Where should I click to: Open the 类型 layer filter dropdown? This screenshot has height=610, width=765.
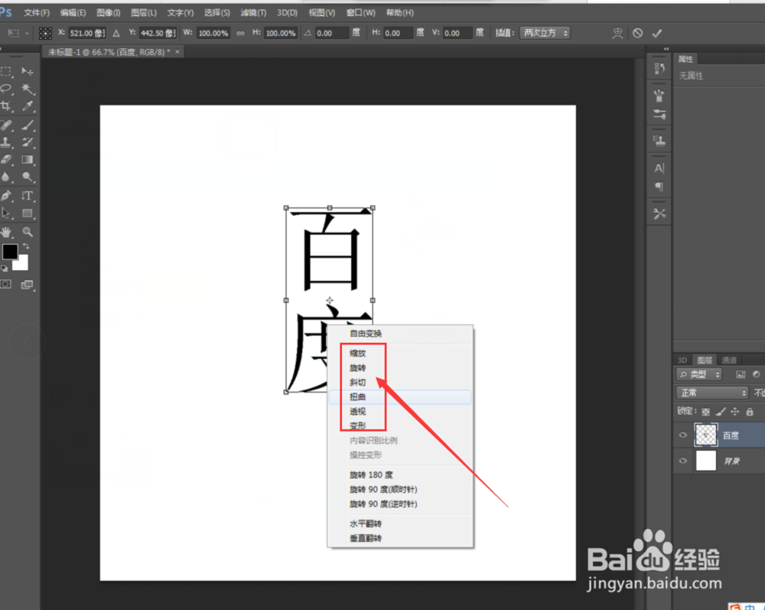[x=698, y=374]
